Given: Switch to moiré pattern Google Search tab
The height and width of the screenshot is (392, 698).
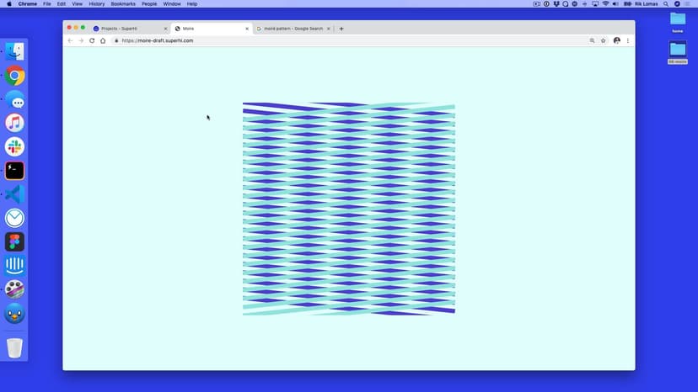Looking at the screenshot, I should pos(293,29).
